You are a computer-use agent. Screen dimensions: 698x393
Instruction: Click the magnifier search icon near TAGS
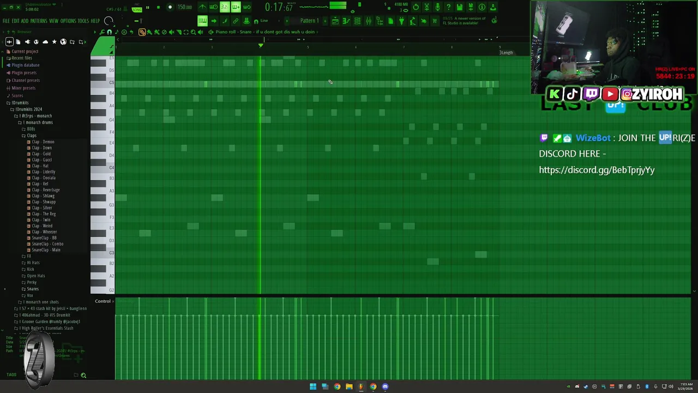(83, 375)
